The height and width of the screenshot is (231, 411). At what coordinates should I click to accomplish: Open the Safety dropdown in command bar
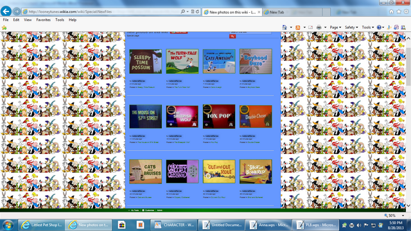click(x=351, y=27)
